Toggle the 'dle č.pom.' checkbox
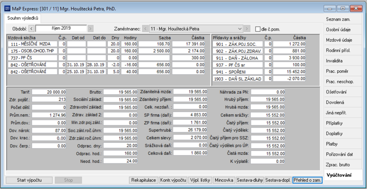367x189 pixels. 258,29
